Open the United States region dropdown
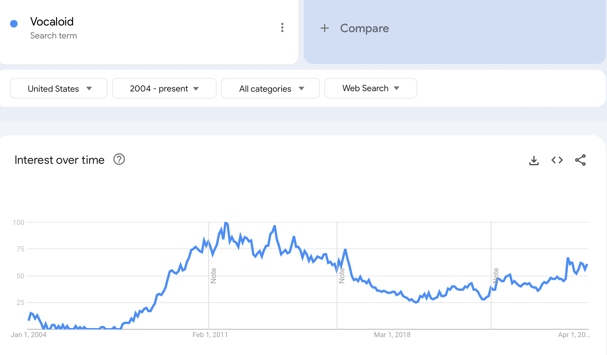The image size is (607, 355). point(59,89)
